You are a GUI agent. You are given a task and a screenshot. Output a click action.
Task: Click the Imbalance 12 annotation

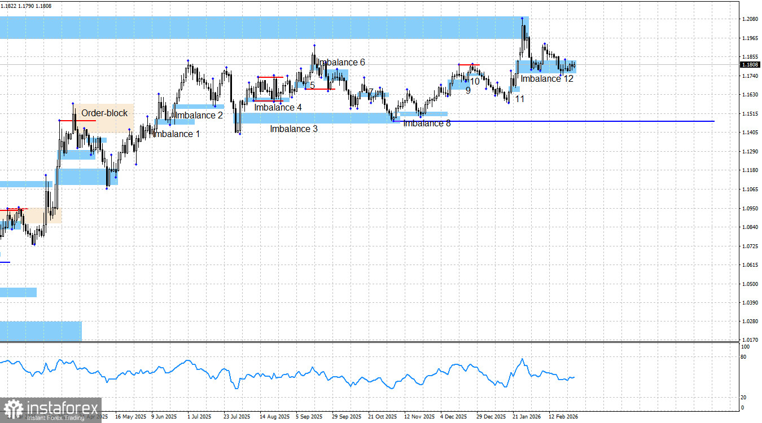[546, 79]
